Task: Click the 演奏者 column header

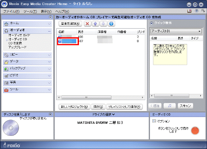Action: pos(106,32)
